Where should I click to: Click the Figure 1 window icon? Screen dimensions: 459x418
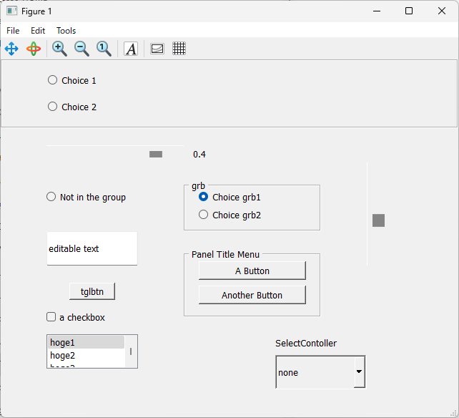[x=11, y=11]
